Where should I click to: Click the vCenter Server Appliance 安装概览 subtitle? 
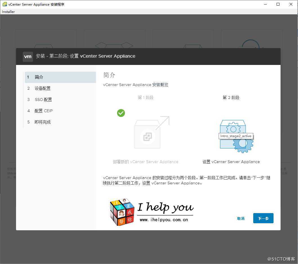tap(136, 85)
